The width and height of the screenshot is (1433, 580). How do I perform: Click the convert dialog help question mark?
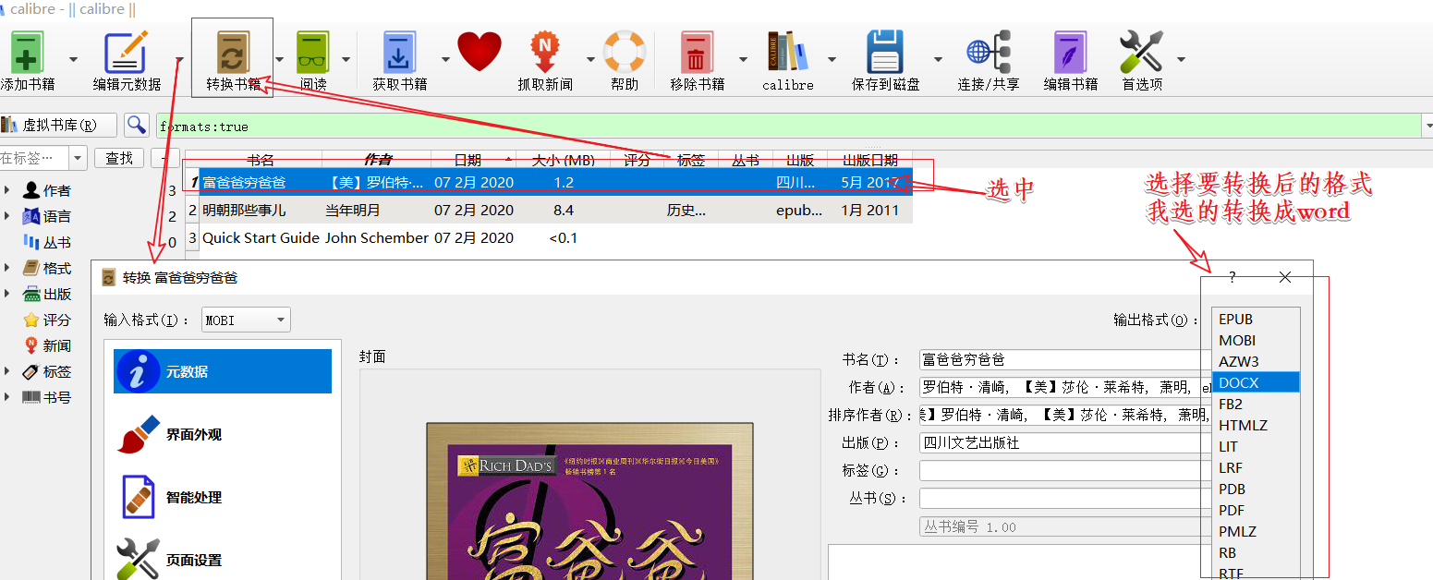point(1233,276)
